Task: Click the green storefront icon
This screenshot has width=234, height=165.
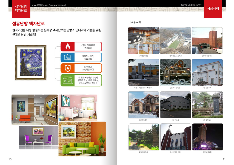Action: point(68,80)
